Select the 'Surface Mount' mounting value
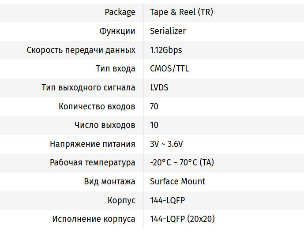Viewport: 304px width, 232px height. (x=177, y=181)
